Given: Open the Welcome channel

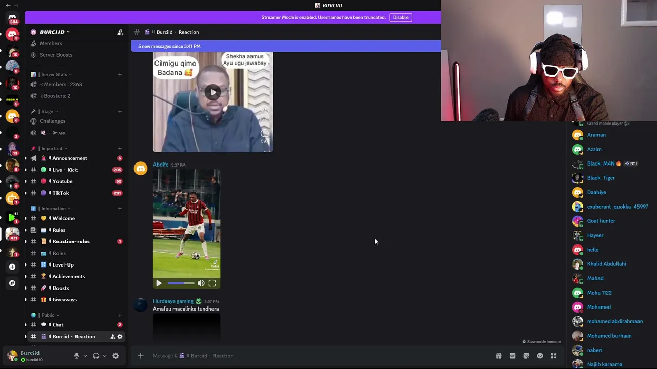Looking at the screenshot, I should (76, 218).
